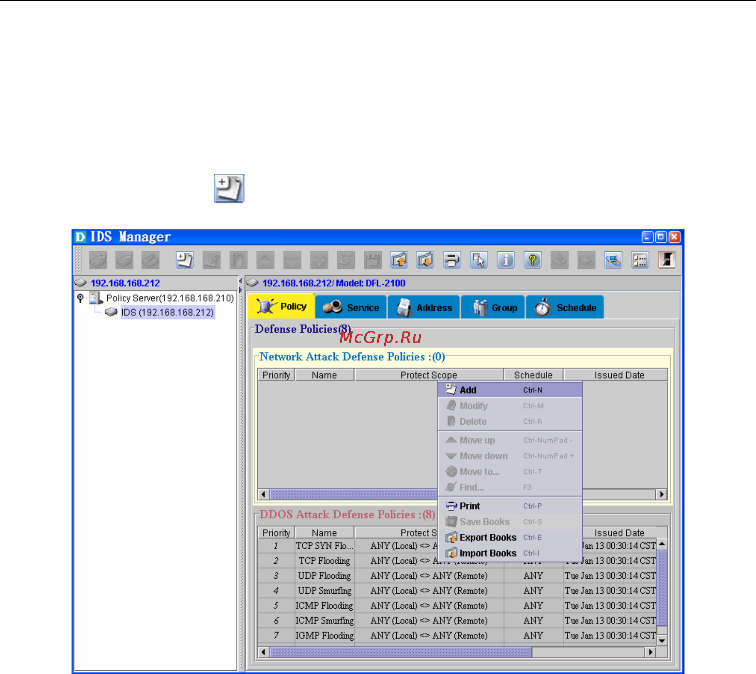Click the Print toolbar icon
Screen dimensions: 756x674
[x=452, y=261]
